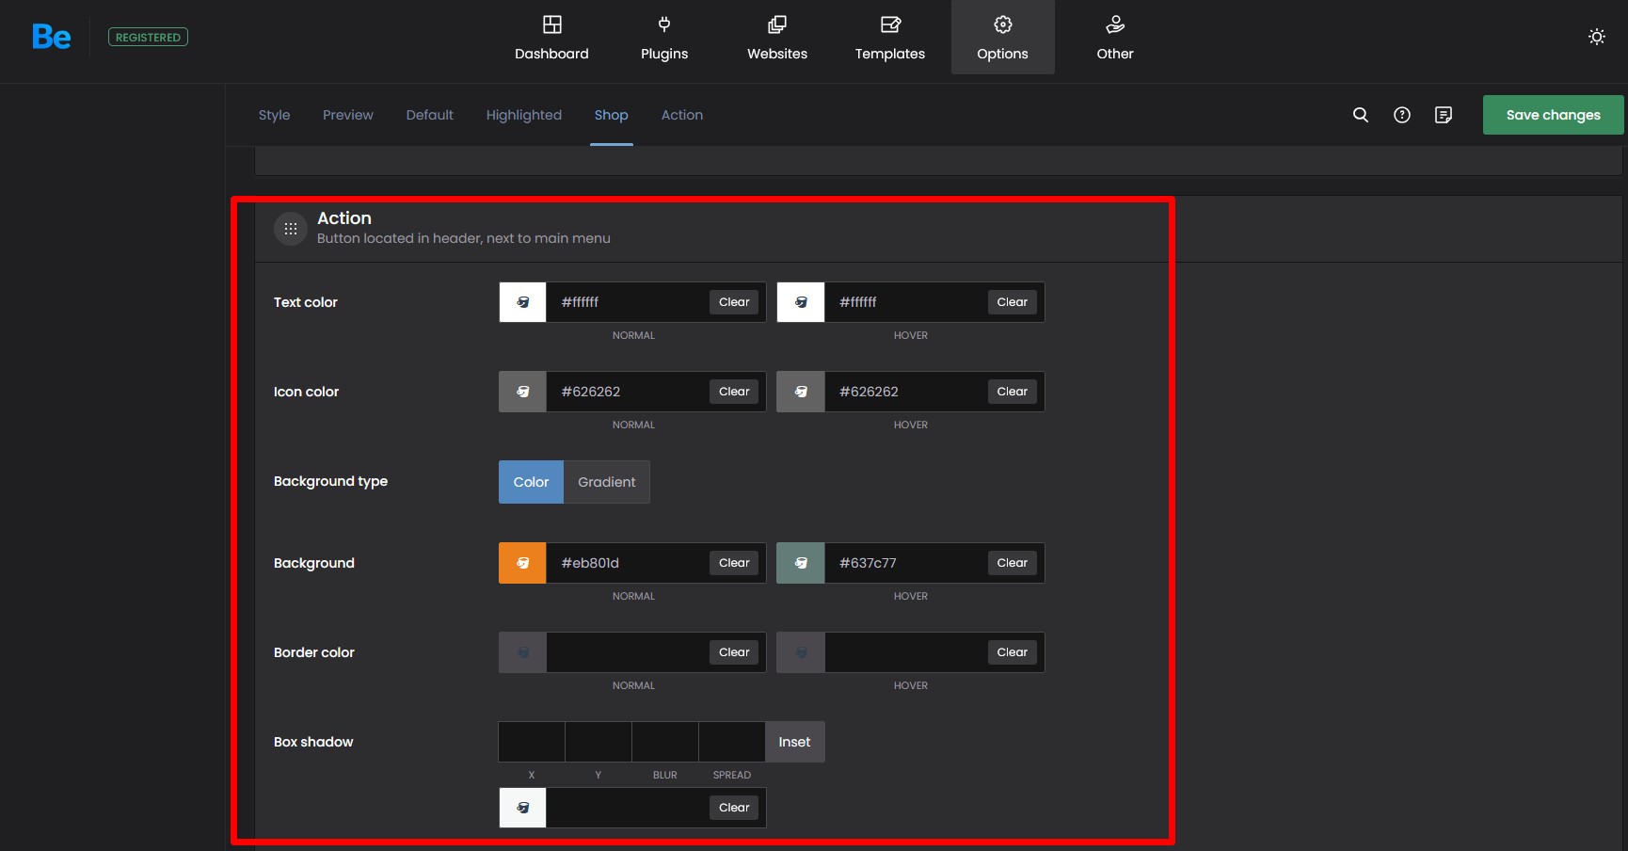
Task: Clear the normal Background color
Action: 734,563
